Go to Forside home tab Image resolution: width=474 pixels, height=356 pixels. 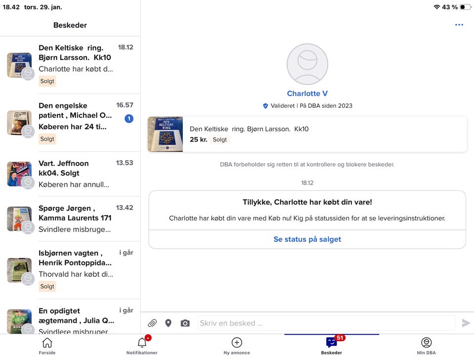coord(47,345)
